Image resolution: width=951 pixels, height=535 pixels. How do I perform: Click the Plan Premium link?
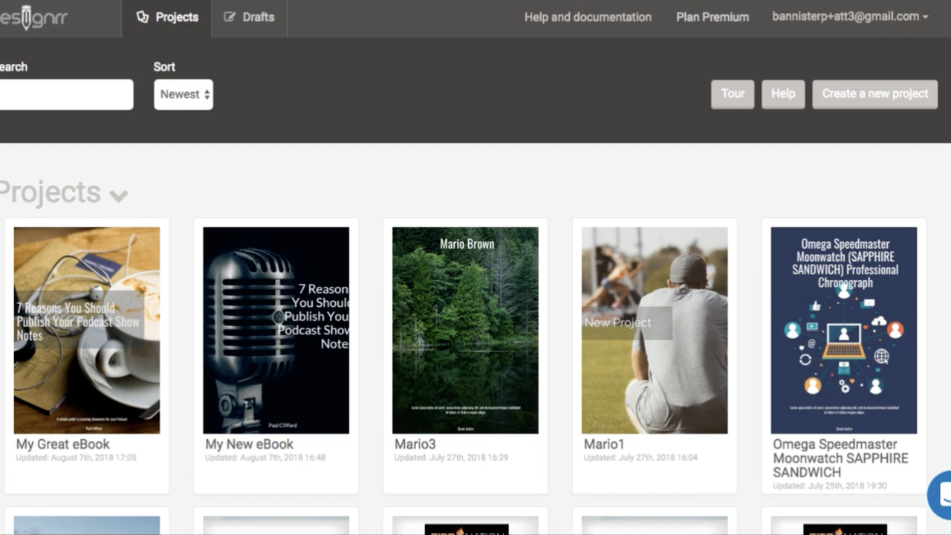coord(712,17)
